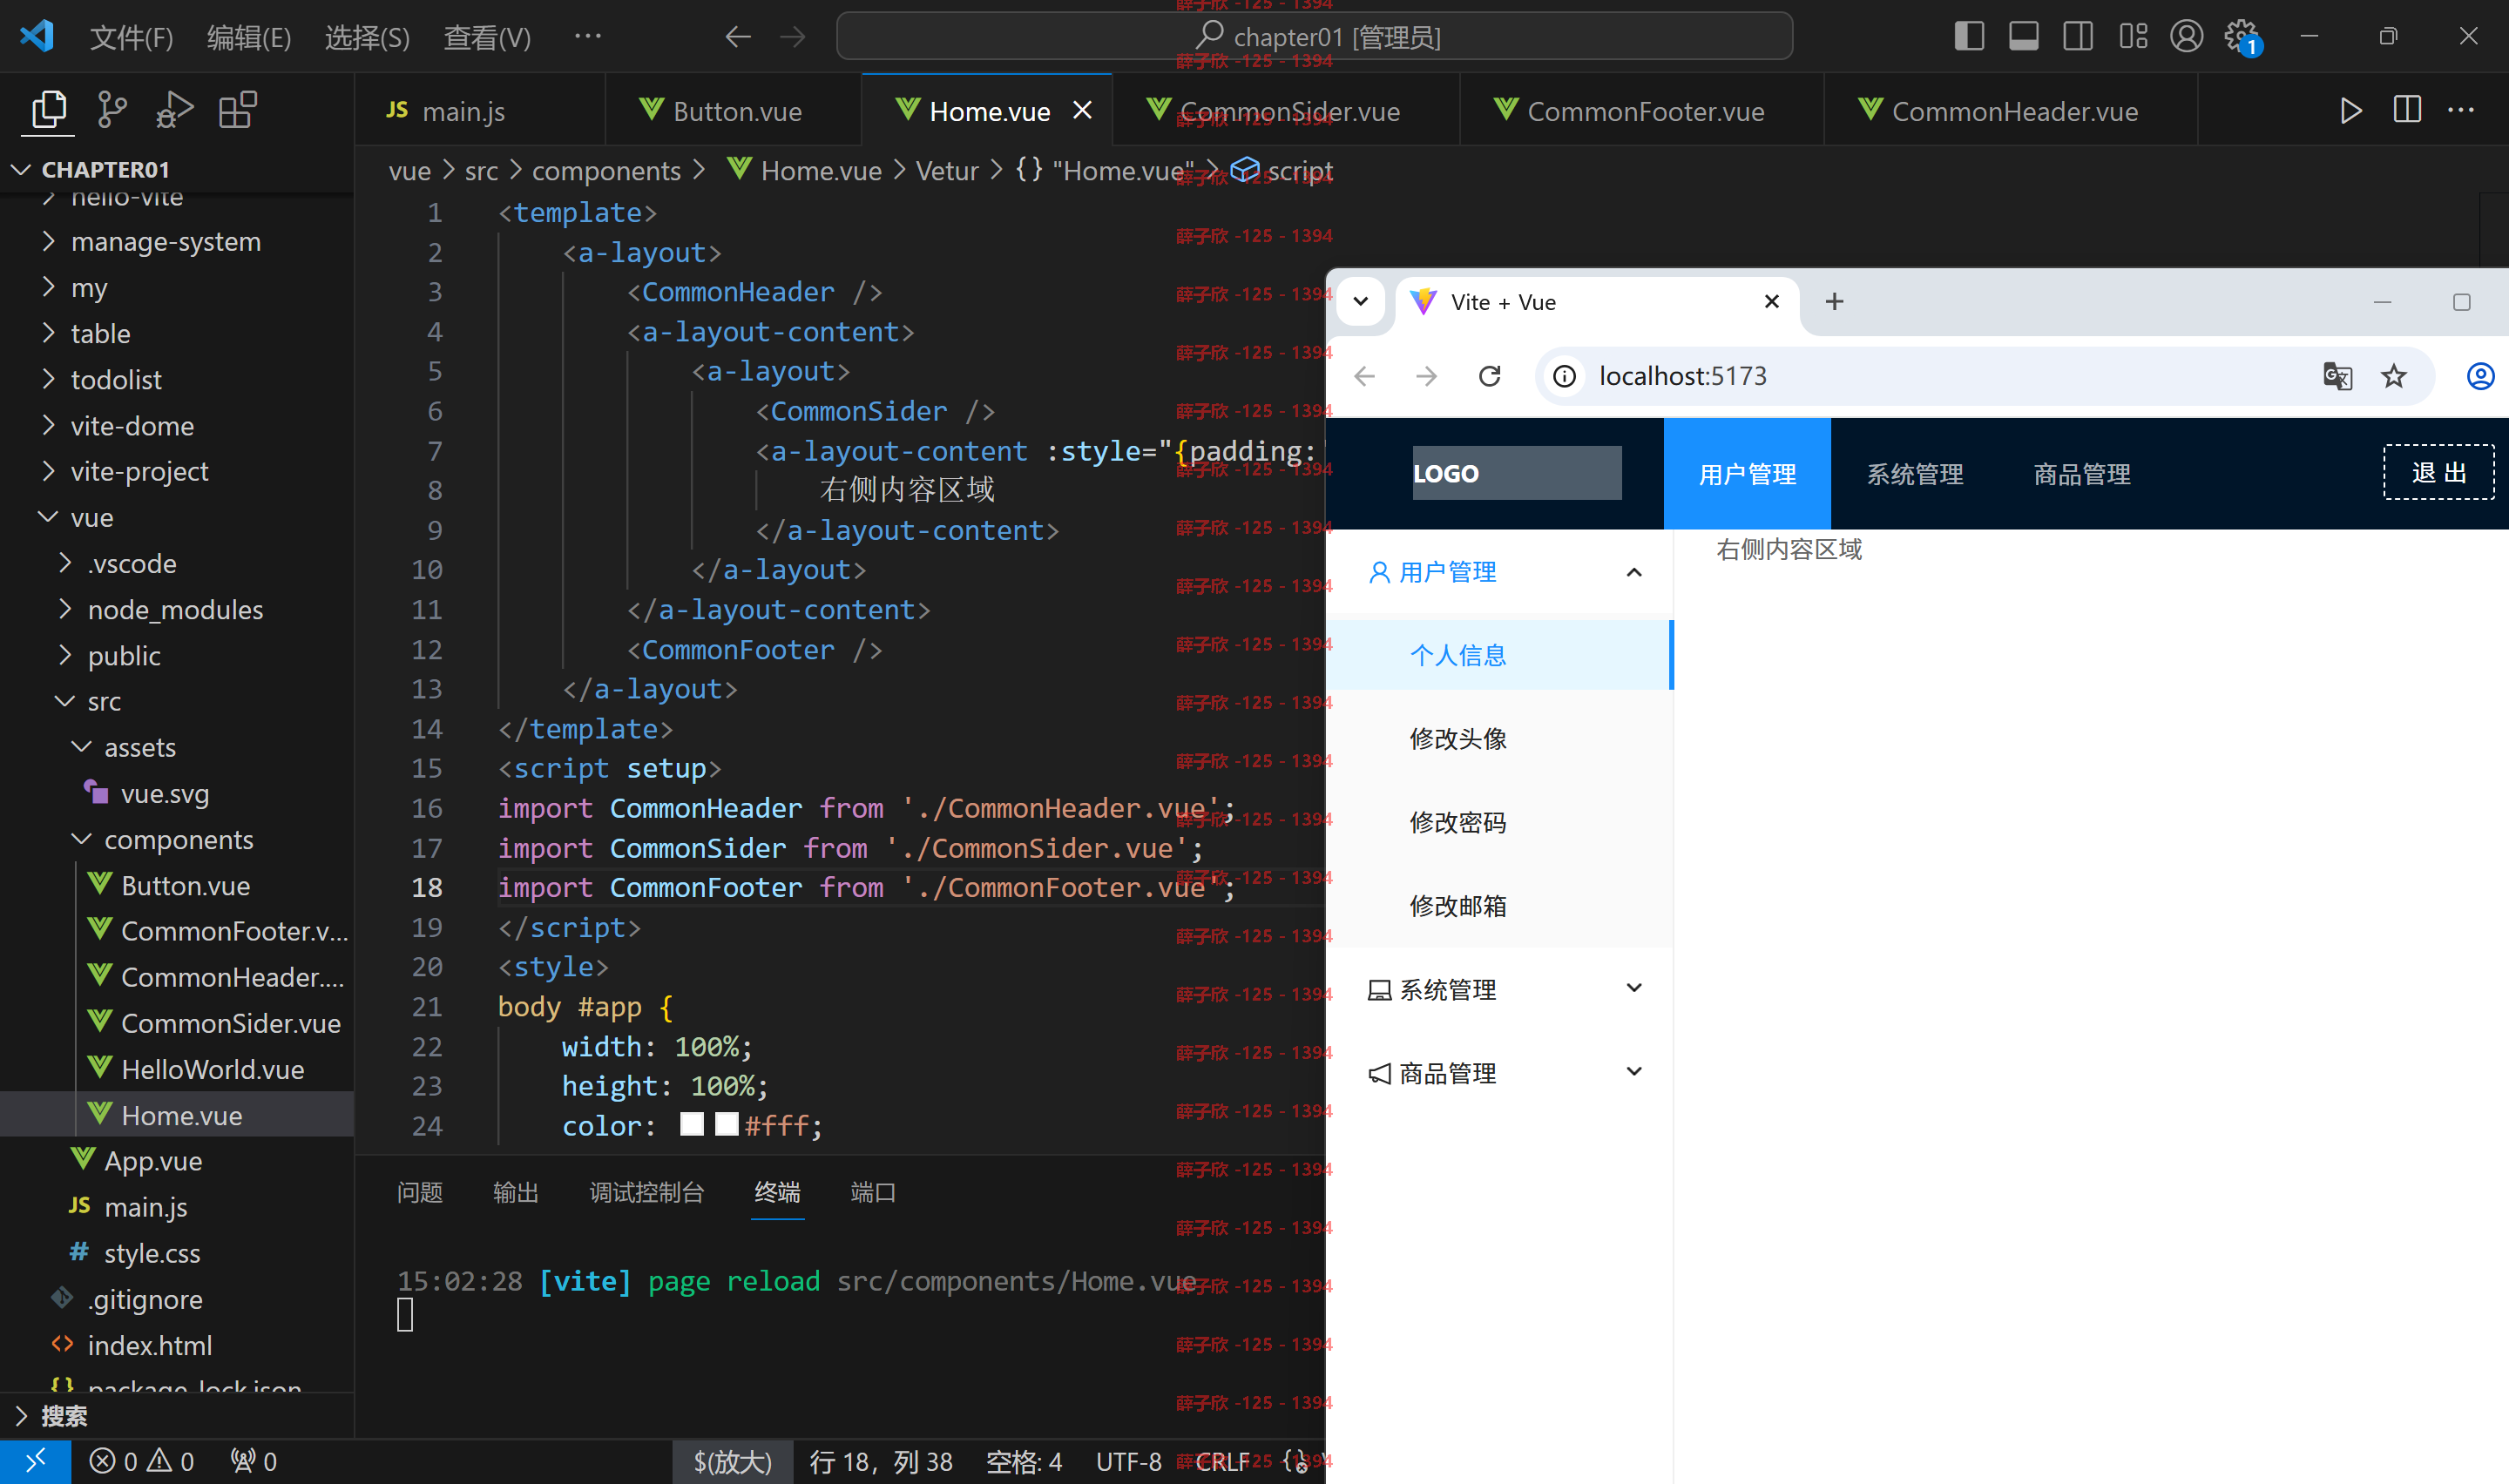The width and height of the screenshot is (2509, 1484).
Task: Toggle the primary side bar layout icon
Action: (x=1969, y=37)
